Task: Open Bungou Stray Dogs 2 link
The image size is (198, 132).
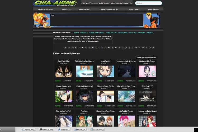Action: click(96, 32)
